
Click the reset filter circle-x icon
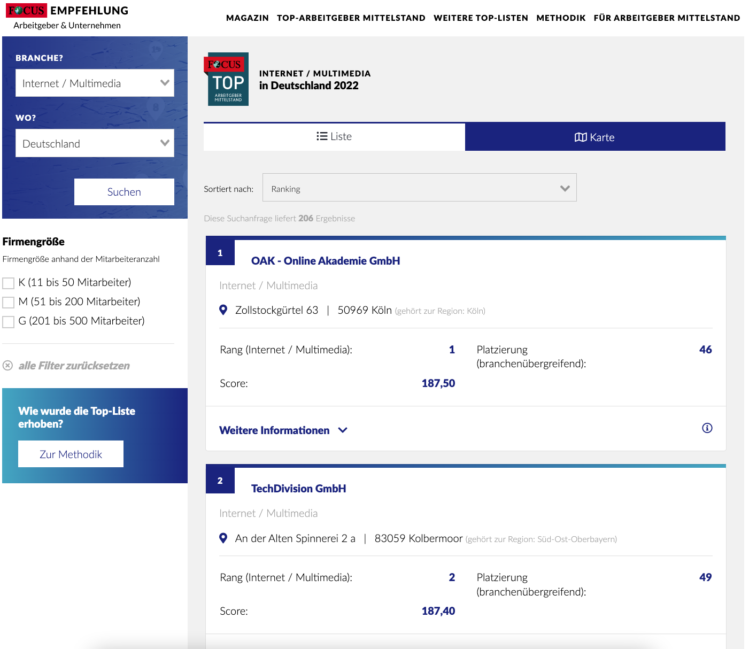pyautogui.click(x=7, y=366)
